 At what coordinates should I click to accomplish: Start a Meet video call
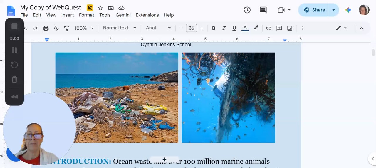pos(281,10)
